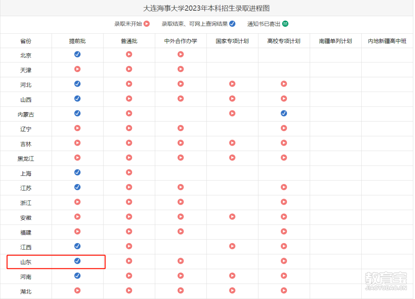Click the 南疆单列计划 column header

[335, 41]
